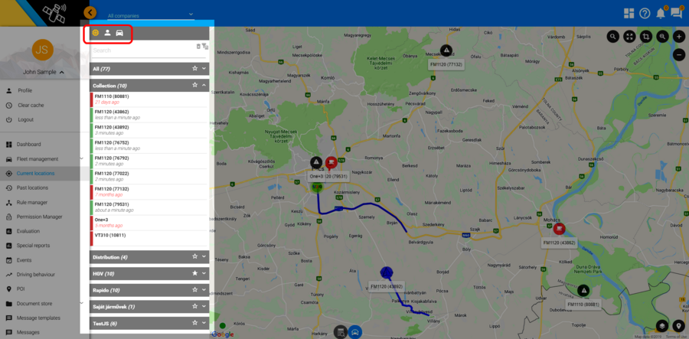Open the All companies dropdown
Image resolution: width=689 pixels, height=339 pixels.
(x=150, y=15)
